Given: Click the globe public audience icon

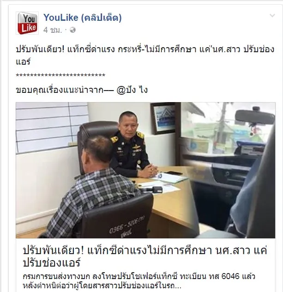Looking at the screenshot, I should click(x=72, y=30).
